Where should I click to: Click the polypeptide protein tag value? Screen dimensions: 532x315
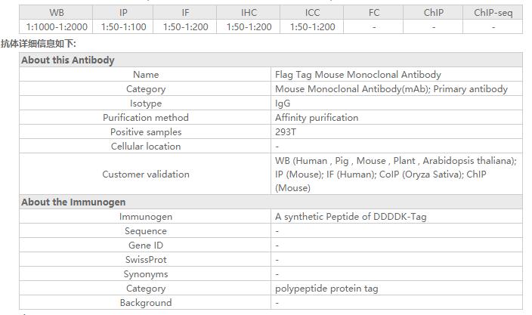(x=326, y=289)
